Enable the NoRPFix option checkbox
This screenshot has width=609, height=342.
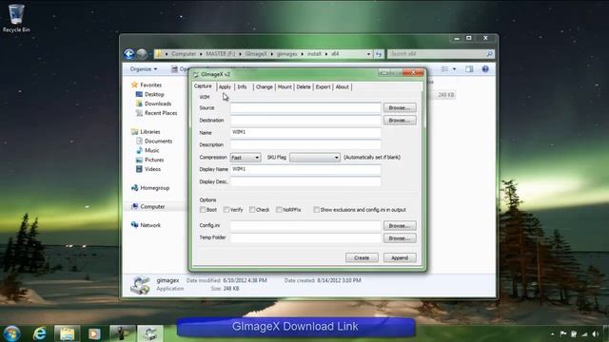pyautogui.click(x=279, y=210)
